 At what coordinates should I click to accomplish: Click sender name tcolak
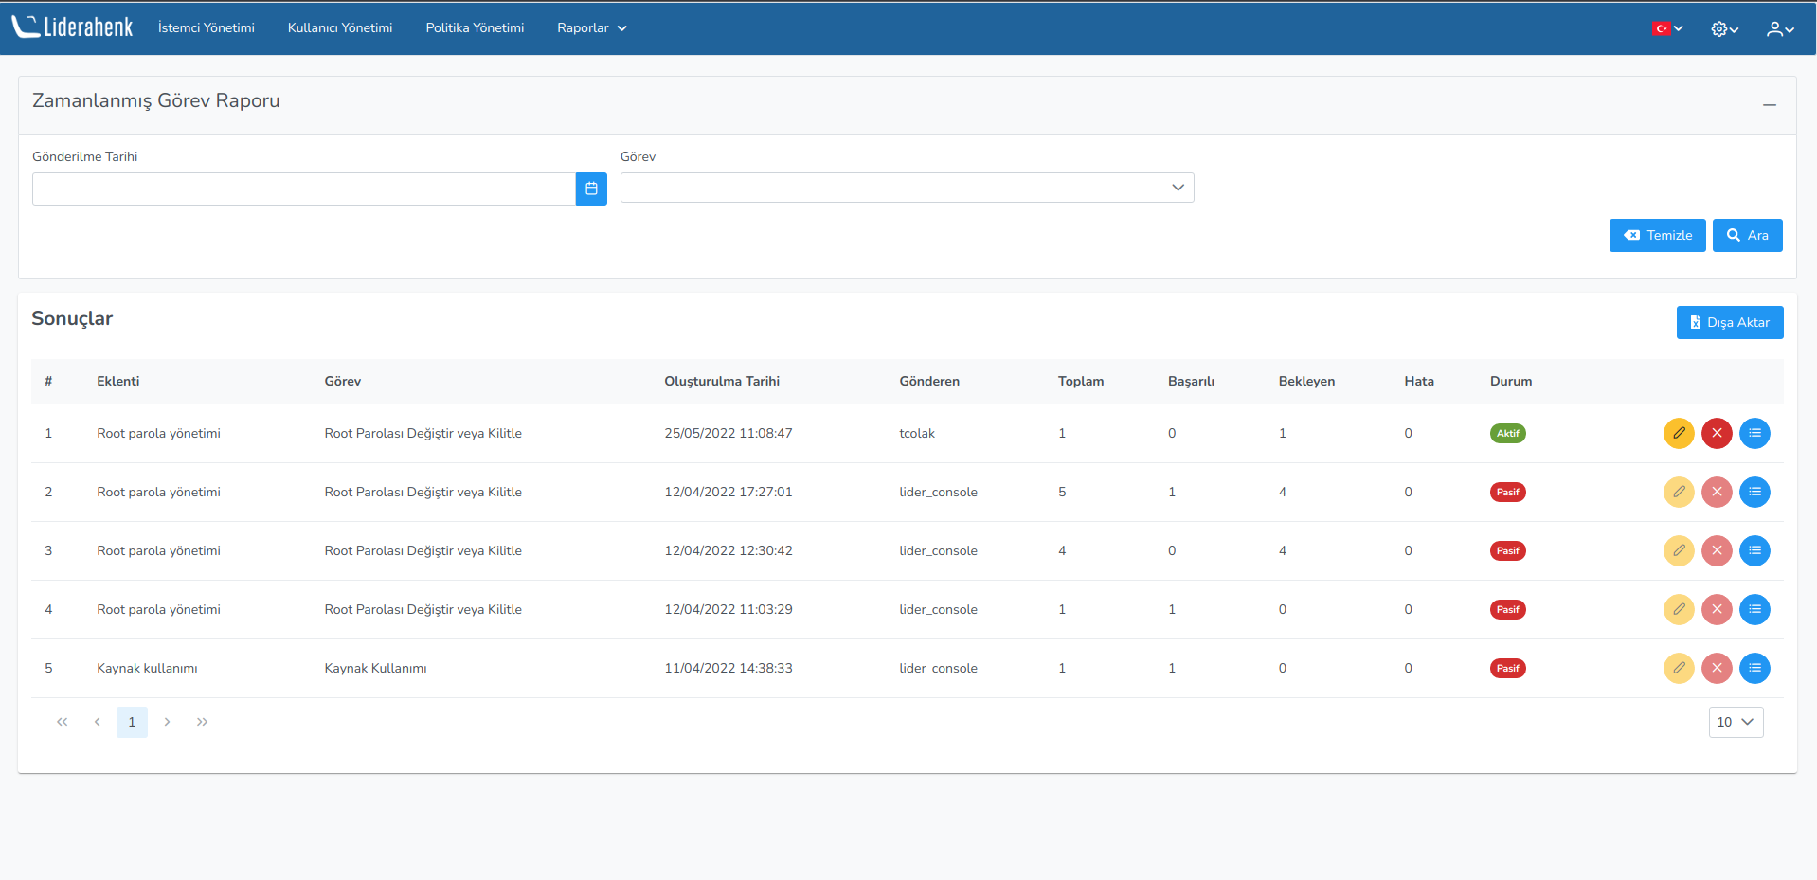pos(917,433)
